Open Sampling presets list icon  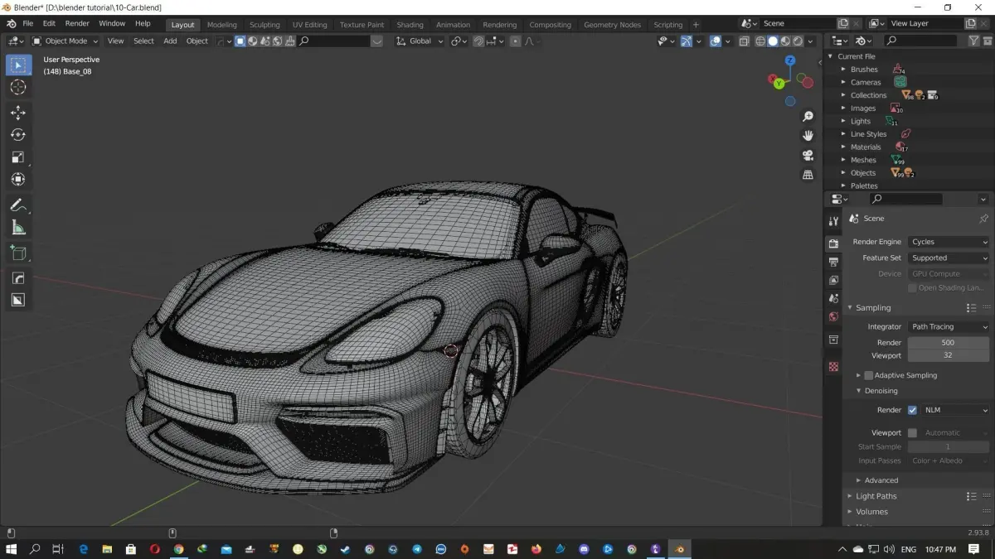coord(971,308)
